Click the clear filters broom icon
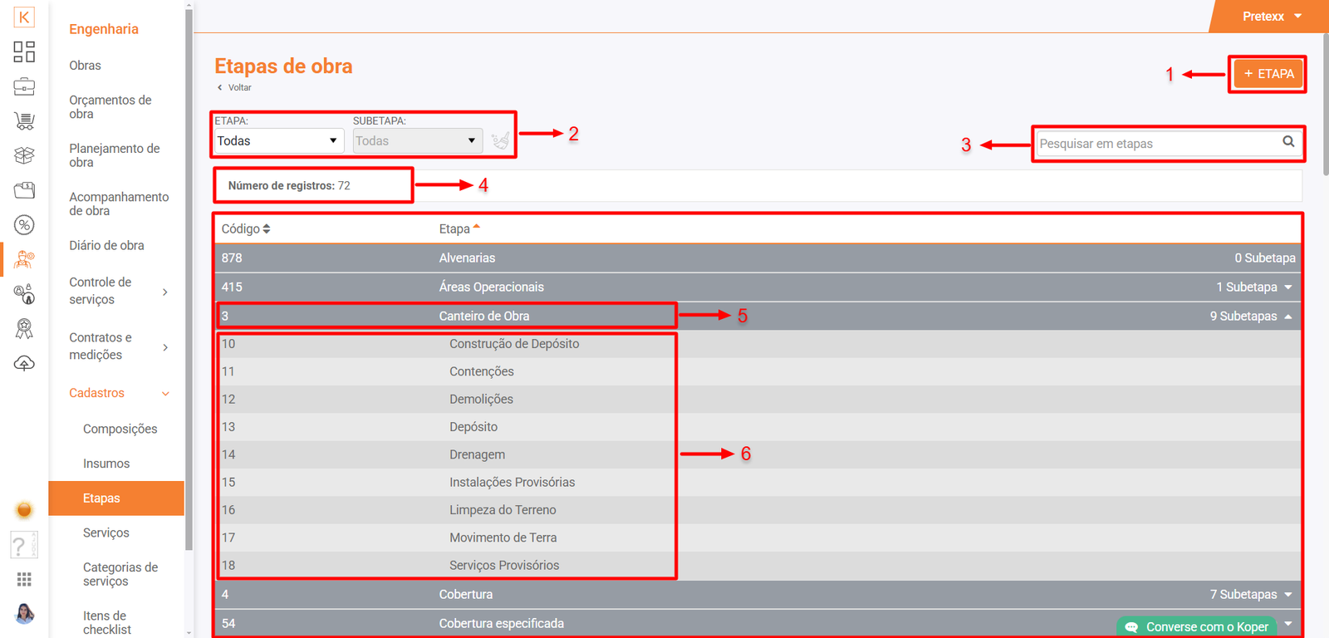 (500, 141)
